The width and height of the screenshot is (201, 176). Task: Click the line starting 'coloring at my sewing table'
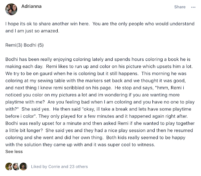coord(95,81)
